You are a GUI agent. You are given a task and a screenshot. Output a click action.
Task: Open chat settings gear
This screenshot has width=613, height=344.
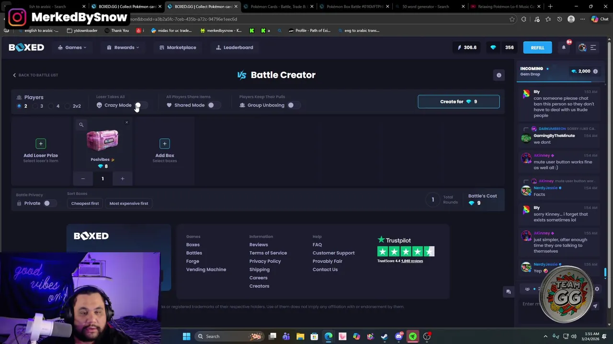tap(597, 289)
